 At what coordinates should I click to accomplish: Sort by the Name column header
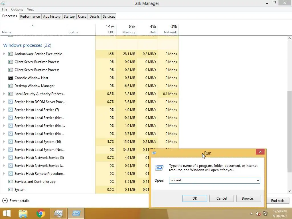pos(34,29)
